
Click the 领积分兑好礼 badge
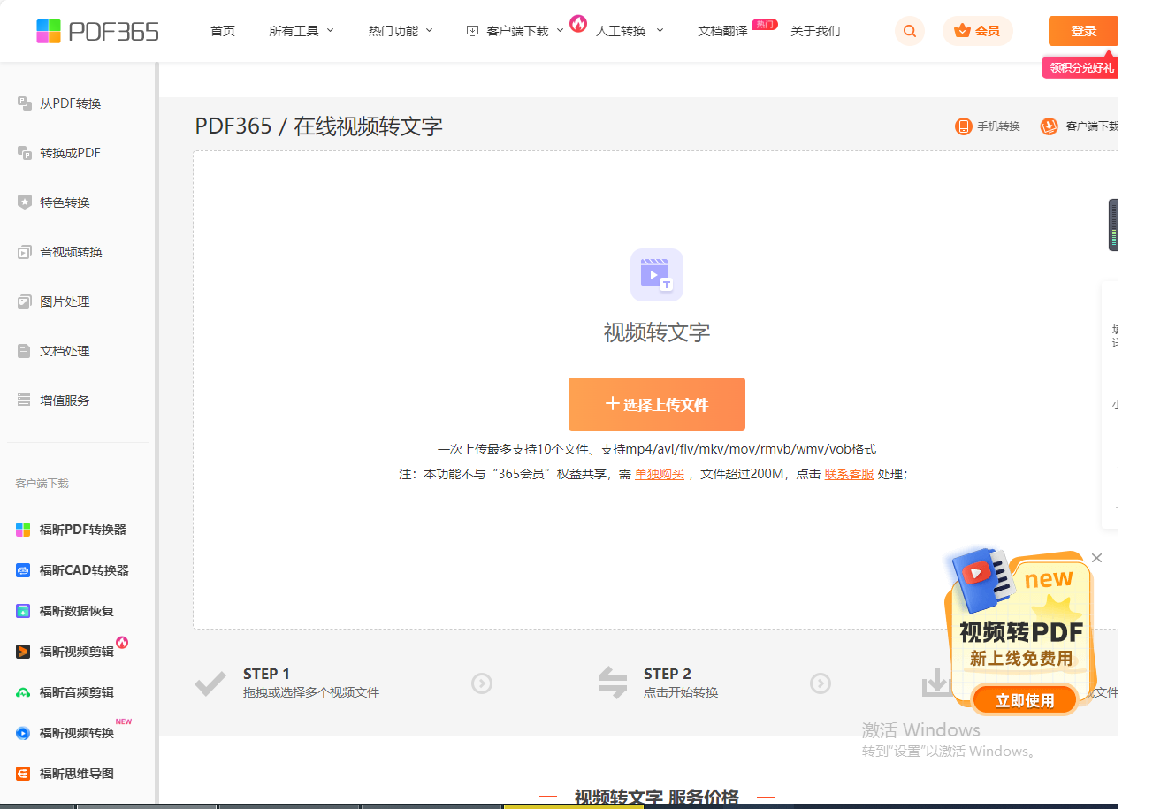click(1080, 68)
